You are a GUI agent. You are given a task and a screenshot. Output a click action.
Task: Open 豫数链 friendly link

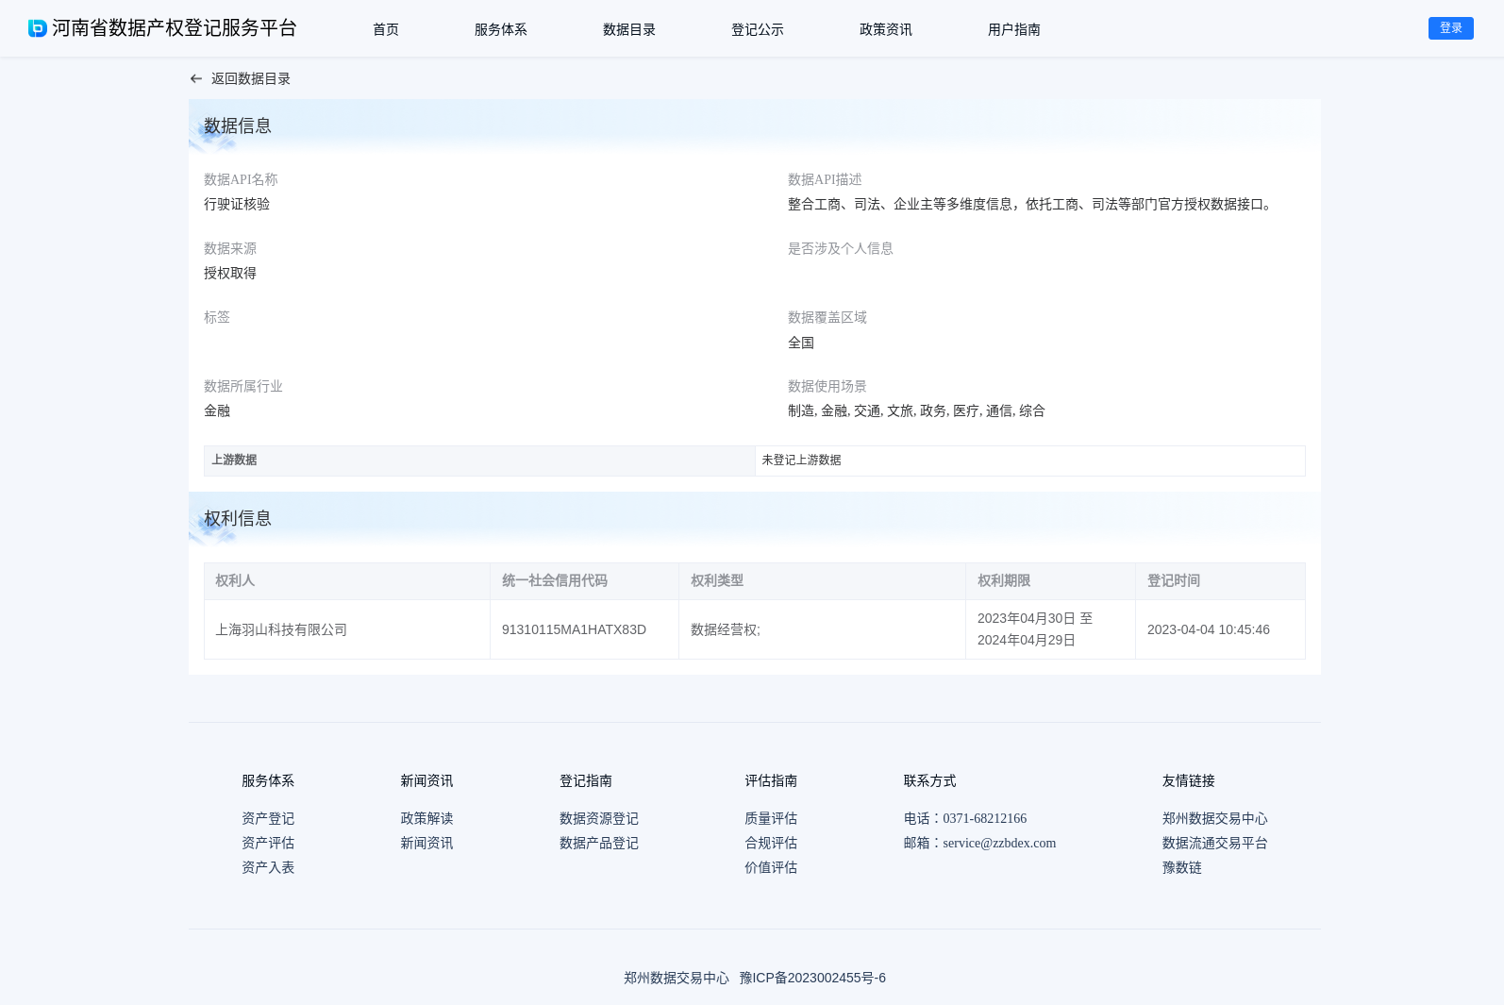1182,867
